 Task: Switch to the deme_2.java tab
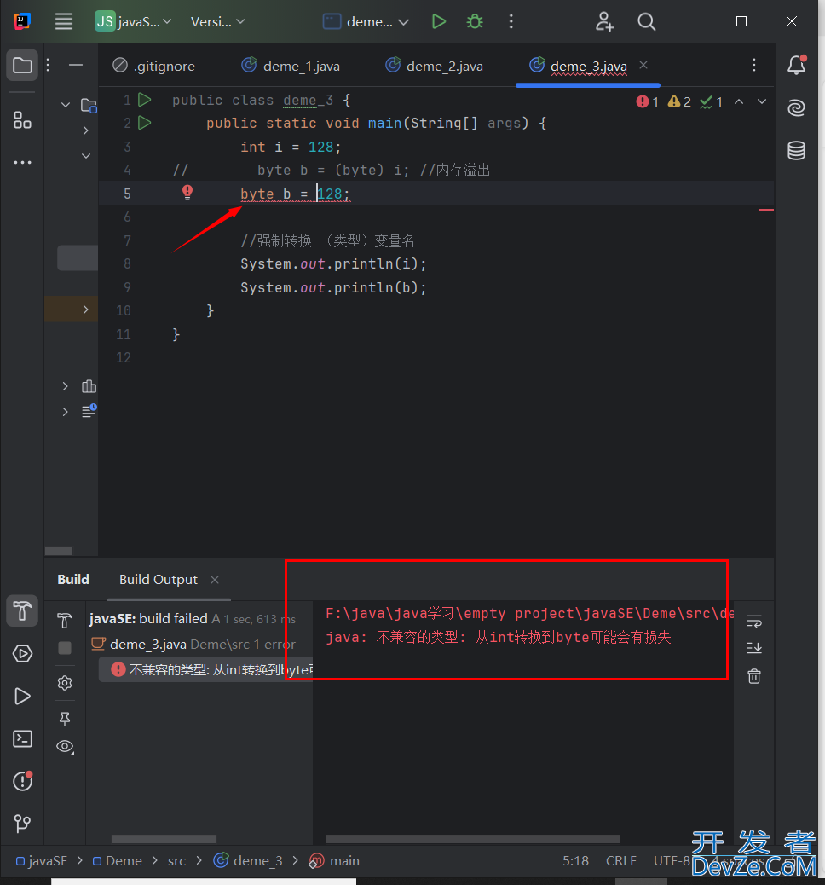pyautogui.click(x=435, y=66)
